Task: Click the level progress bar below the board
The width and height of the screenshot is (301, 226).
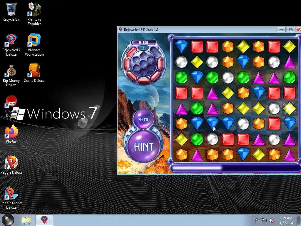Action: pyautogui.click(x=235, y=168)
